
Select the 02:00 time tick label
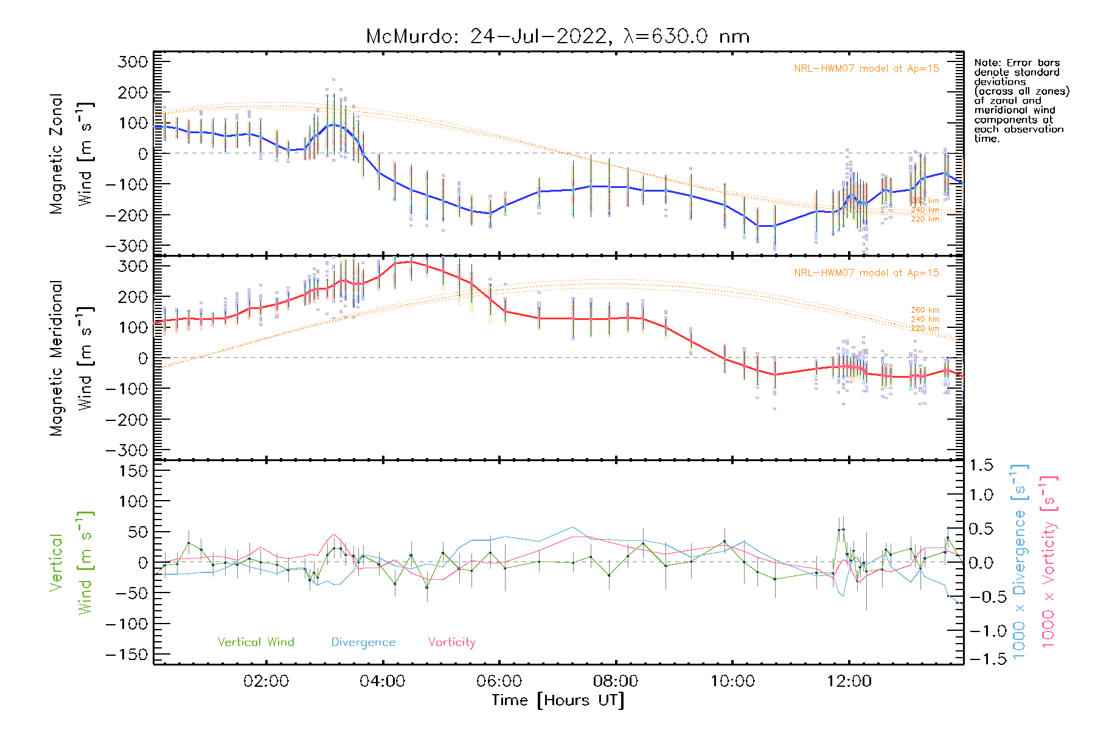[266, 681]
